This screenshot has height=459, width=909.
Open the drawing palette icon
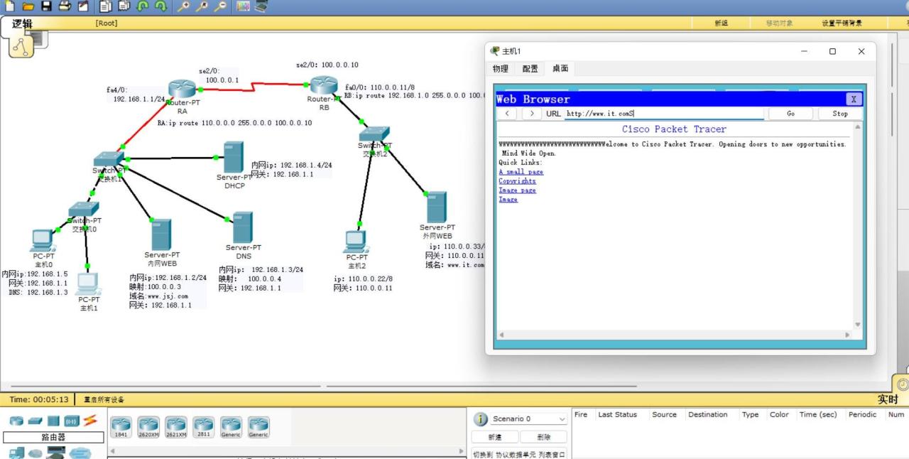[x=243, y=6]
